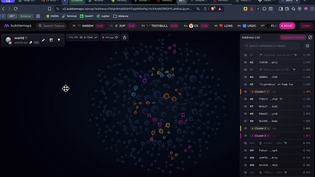Share the map via share icon

pos(125,37)
